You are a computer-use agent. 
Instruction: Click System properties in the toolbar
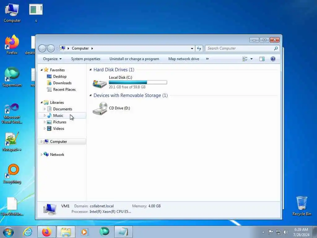[86, 59]
